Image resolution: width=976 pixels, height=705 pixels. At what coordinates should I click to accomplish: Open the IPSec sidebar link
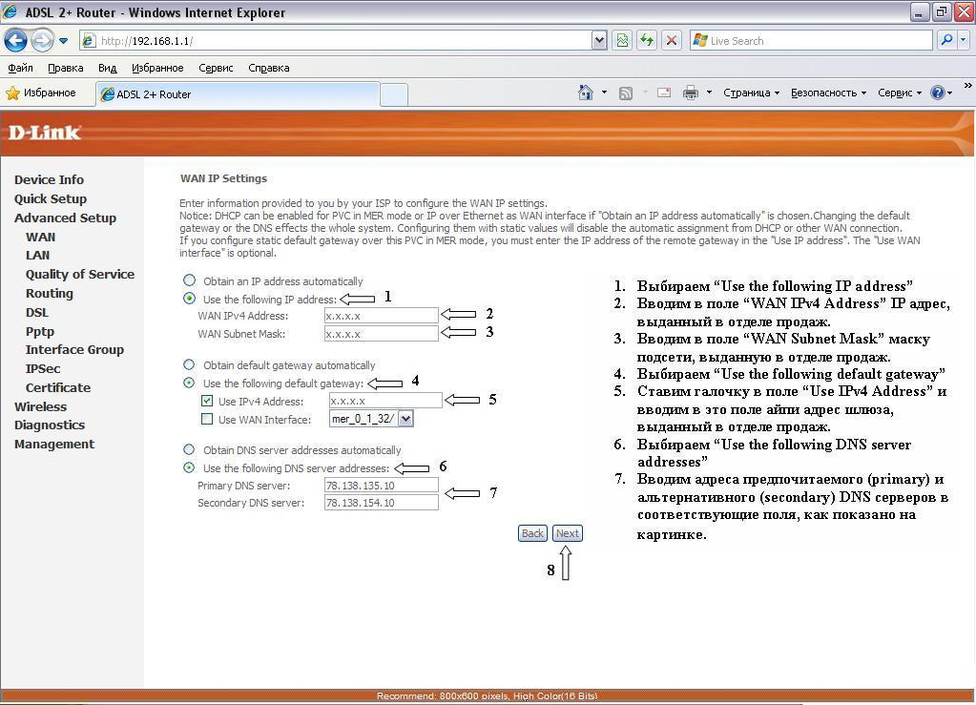click(43, 368)
